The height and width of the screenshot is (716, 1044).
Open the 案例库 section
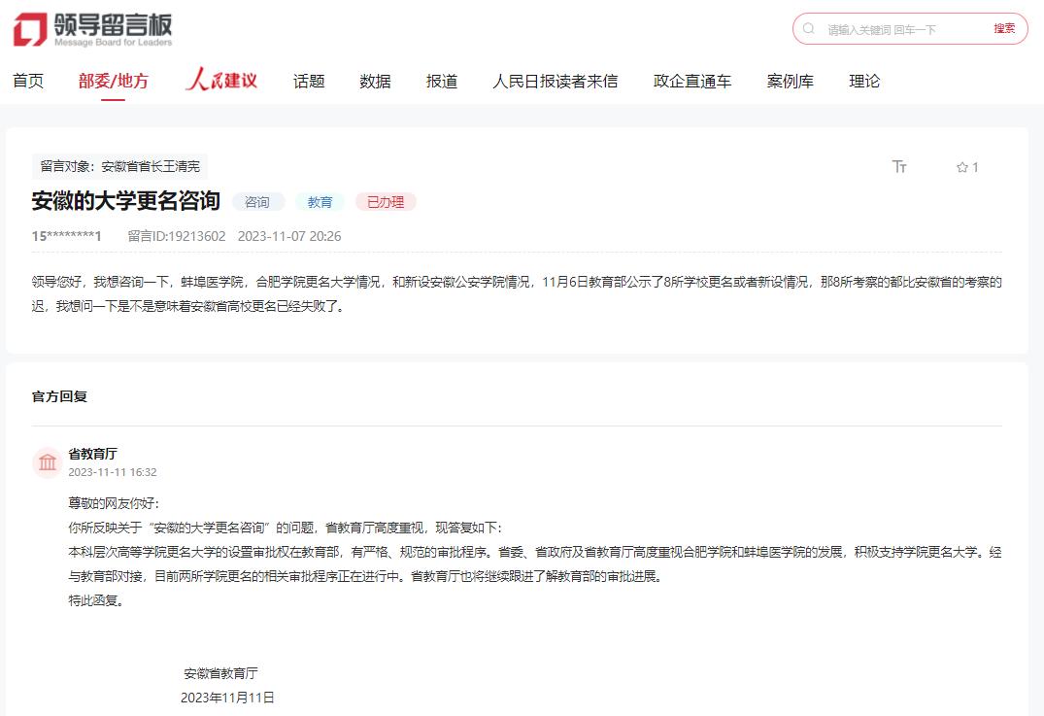point(790,82)
